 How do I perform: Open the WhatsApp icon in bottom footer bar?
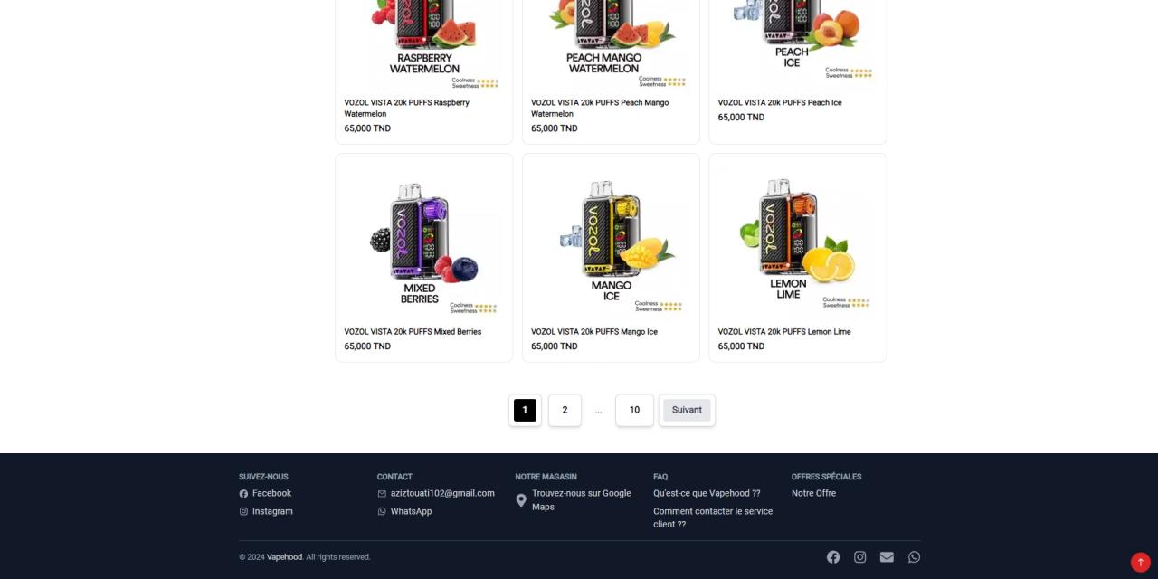[914, 557]
